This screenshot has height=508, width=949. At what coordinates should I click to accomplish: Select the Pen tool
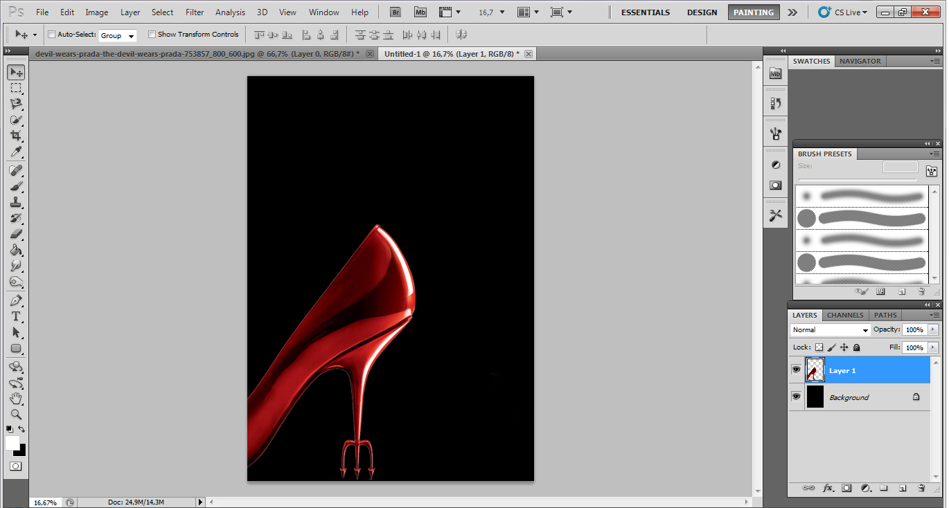(x=15, y=301)
